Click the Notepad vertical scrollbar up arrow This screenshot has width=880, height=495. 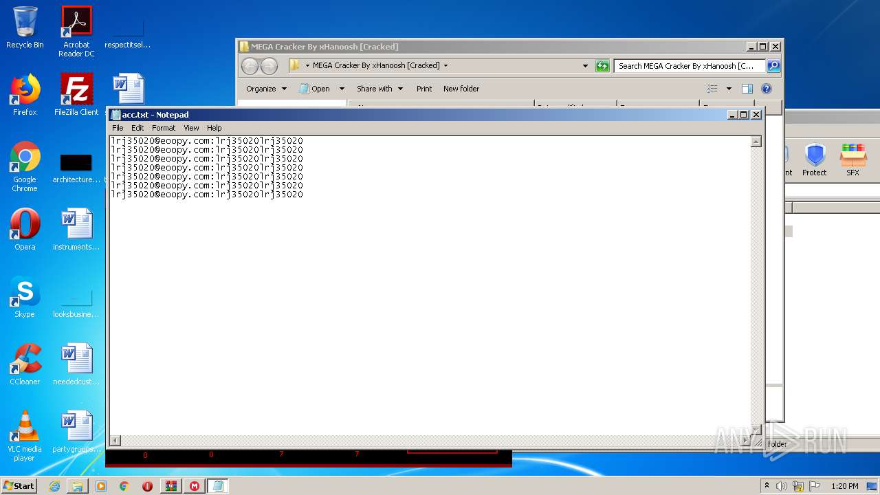756,142
